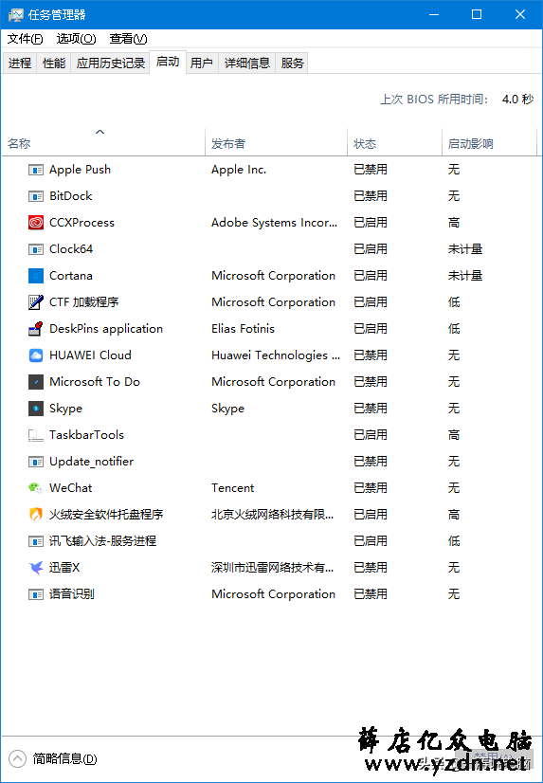Viewport: 543px width, 783px height.
Task: Click the 已启用 status of 讯飞输入法-服务进程
Action: click(x=371, y=541)
